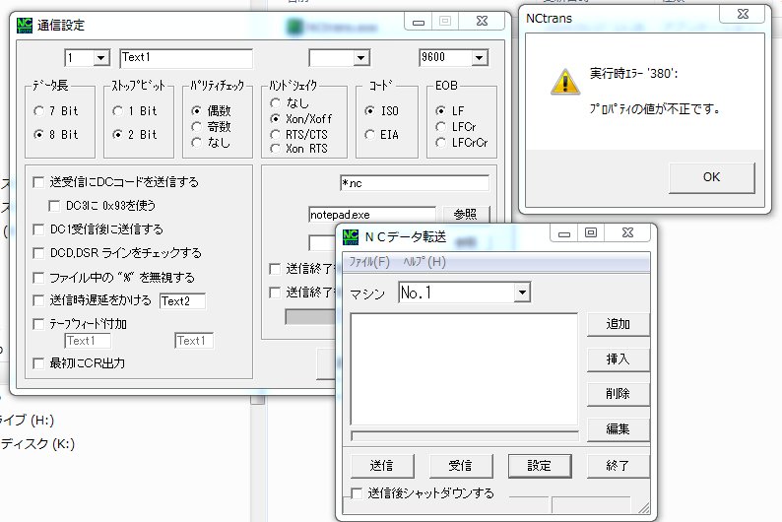Open the machine number 1 dropdown
Image resolution: width=782 pixels, height=522 pixels.
pyautogui.click(x=100, y=58)
